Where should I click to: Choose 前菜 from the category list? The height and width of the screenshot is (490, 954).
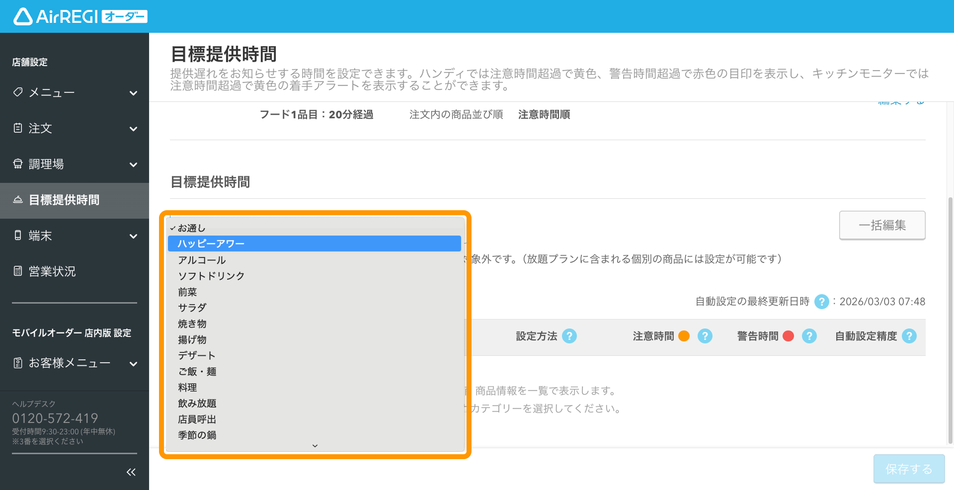pos(315,292)
